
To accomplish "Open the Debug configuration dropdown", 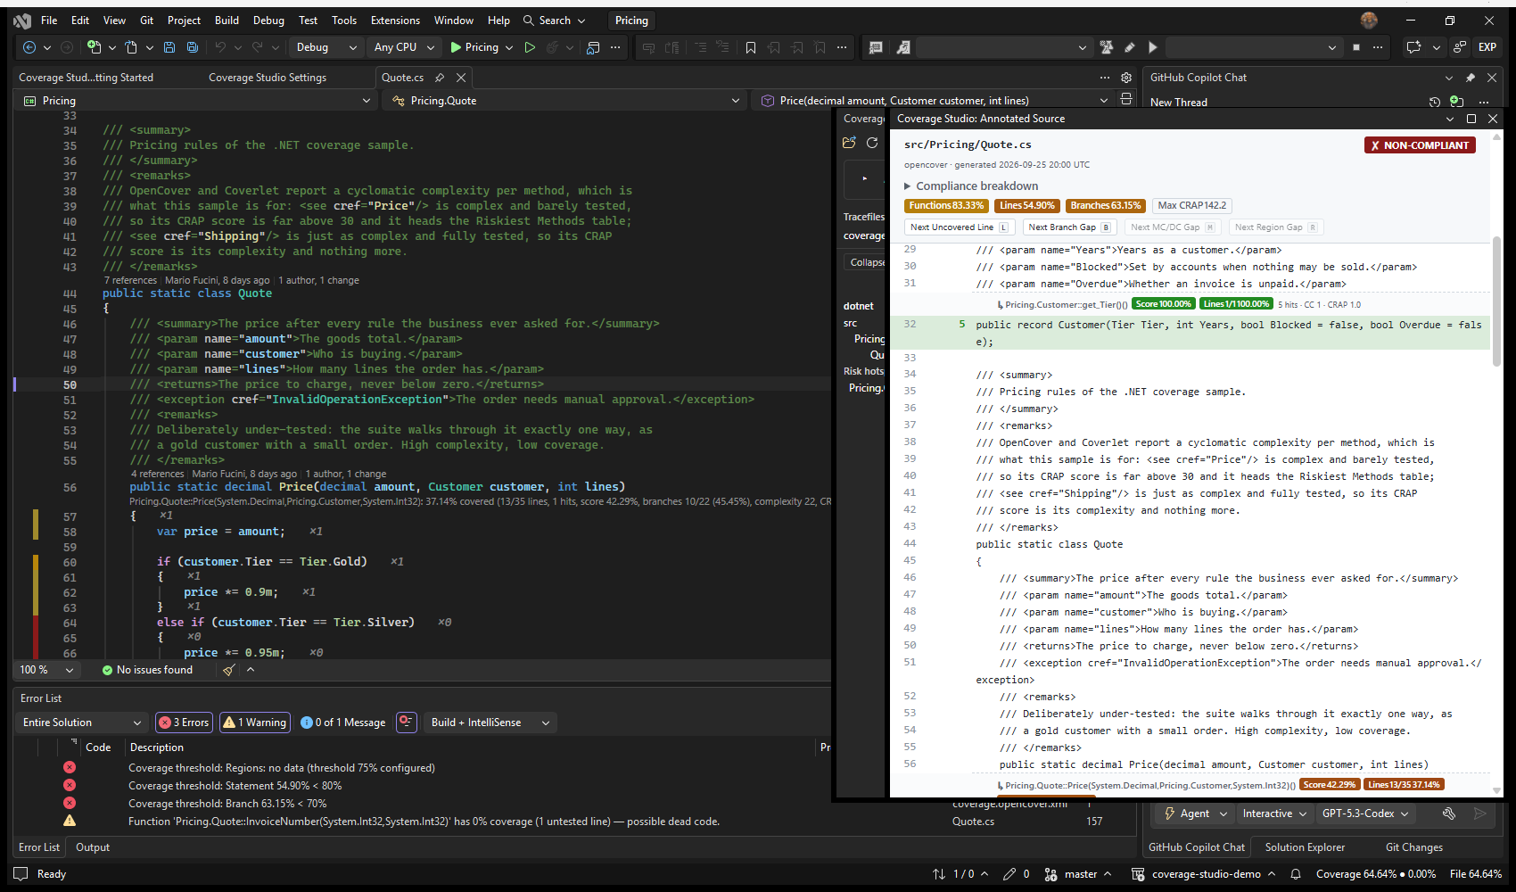I will pyautogui.click(x=325, y=47).
